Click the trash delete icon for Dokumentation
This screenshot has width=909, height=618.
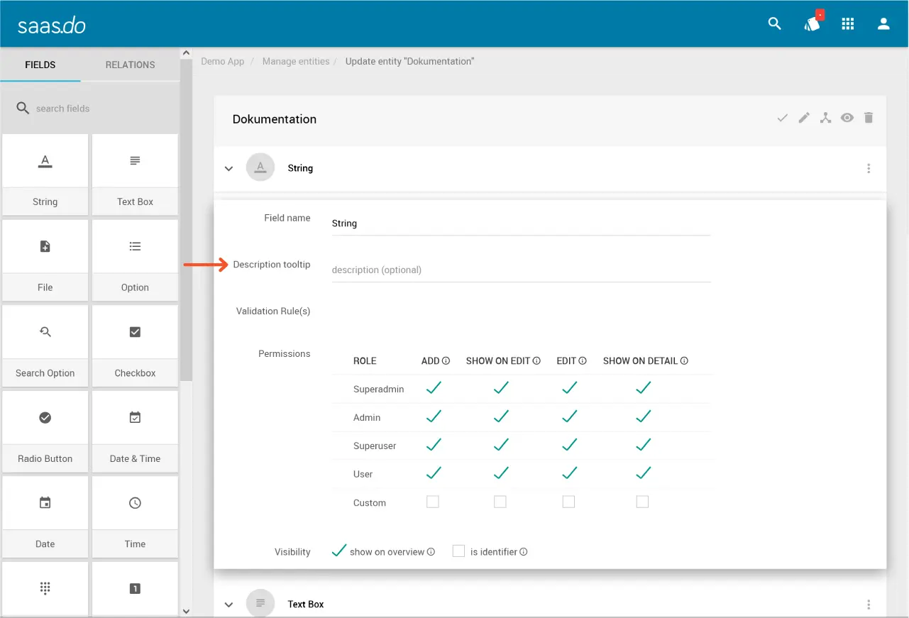(x=869, y=118)
